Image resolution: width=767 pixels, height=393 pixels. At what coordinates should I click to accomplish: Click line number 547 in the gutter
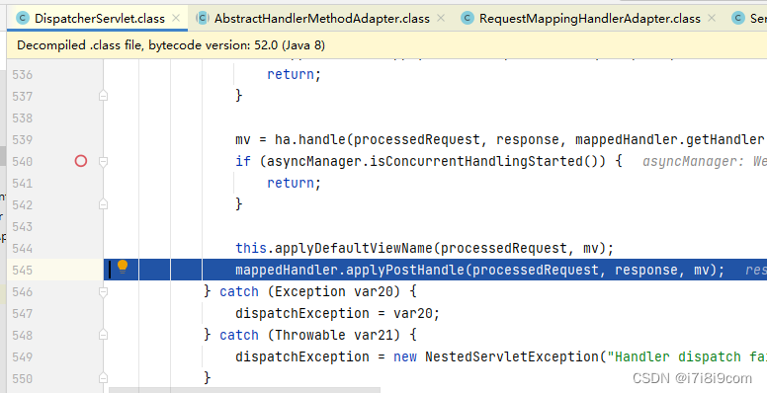(23, 313)
